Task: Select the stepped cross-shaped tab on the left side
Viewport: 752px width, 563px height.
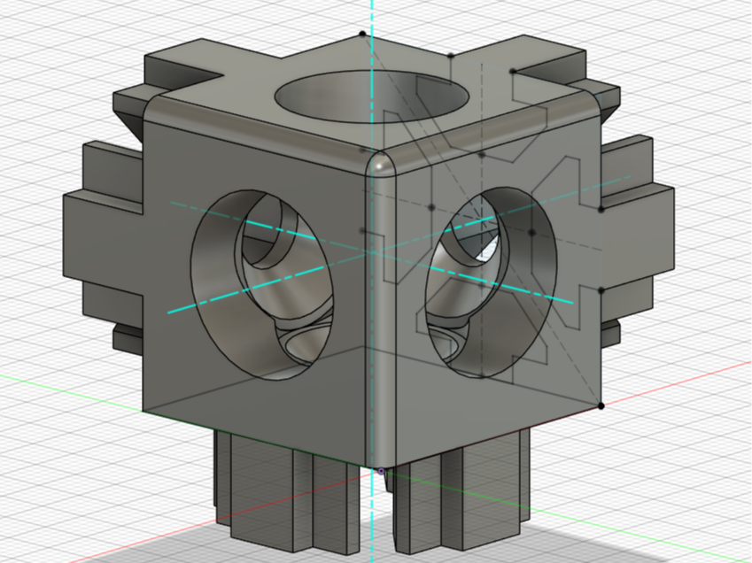Action: point(104,235)
